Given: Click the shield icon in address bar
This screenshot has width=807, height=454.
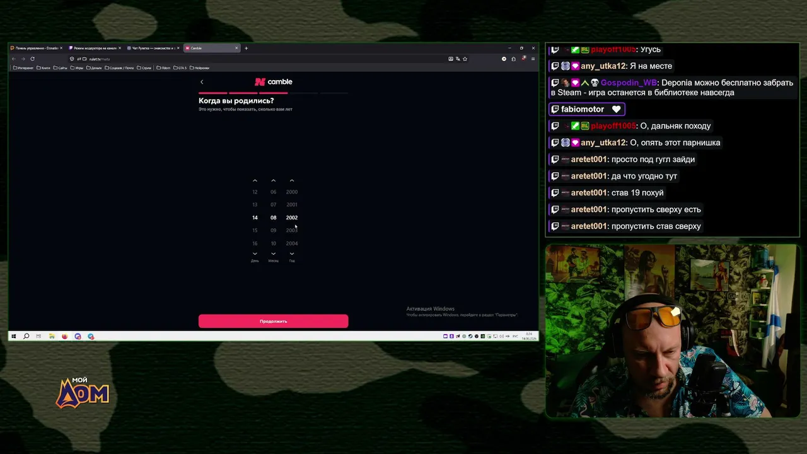Looking at the screenshot, I should coord(72,59).
